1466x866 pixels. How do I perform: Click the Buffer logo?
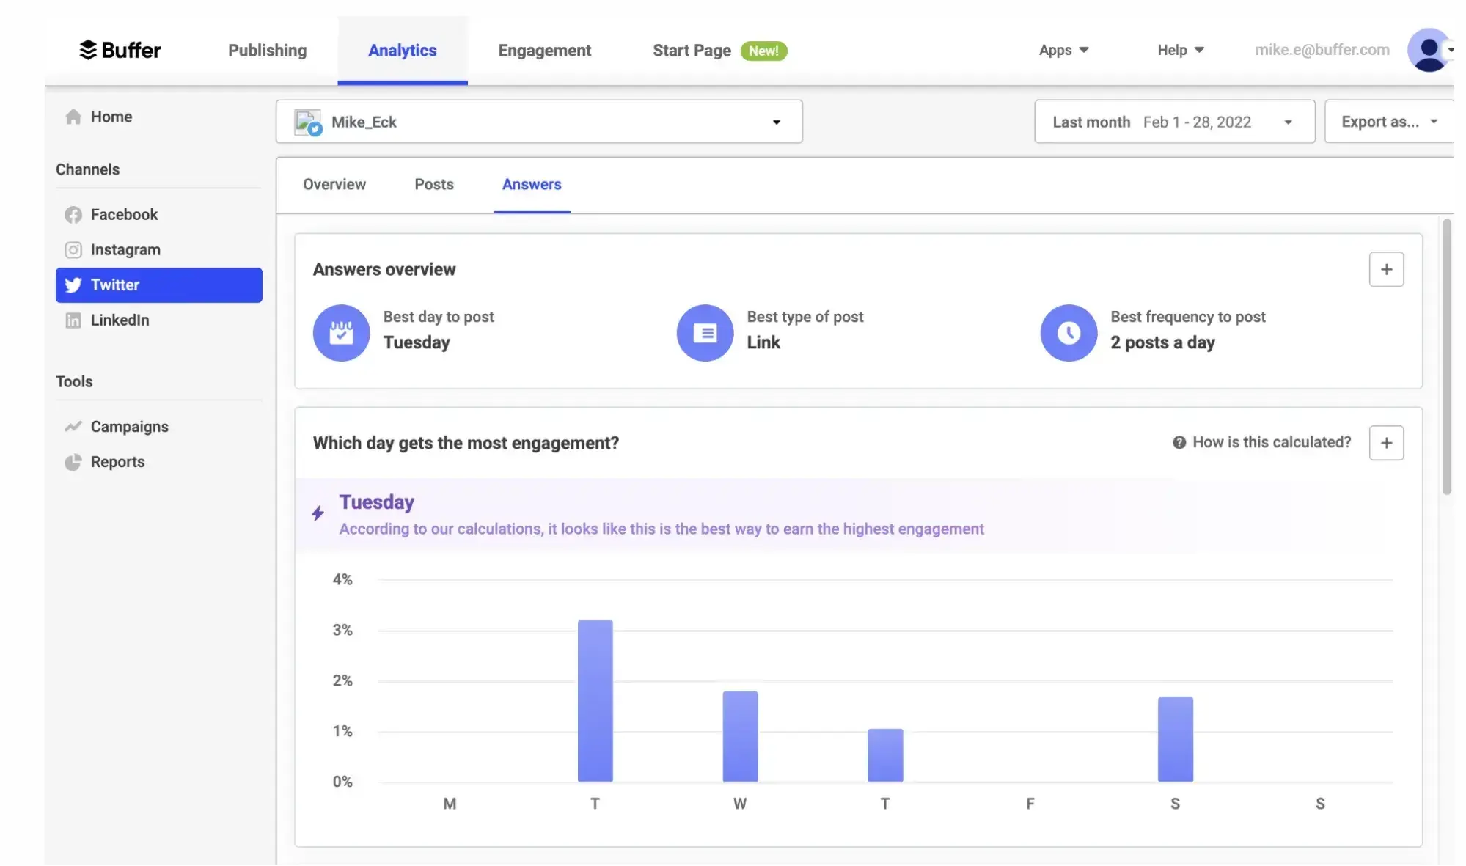click(x=120, y=50)
